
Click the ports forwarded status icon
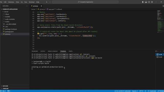[9, 91]
